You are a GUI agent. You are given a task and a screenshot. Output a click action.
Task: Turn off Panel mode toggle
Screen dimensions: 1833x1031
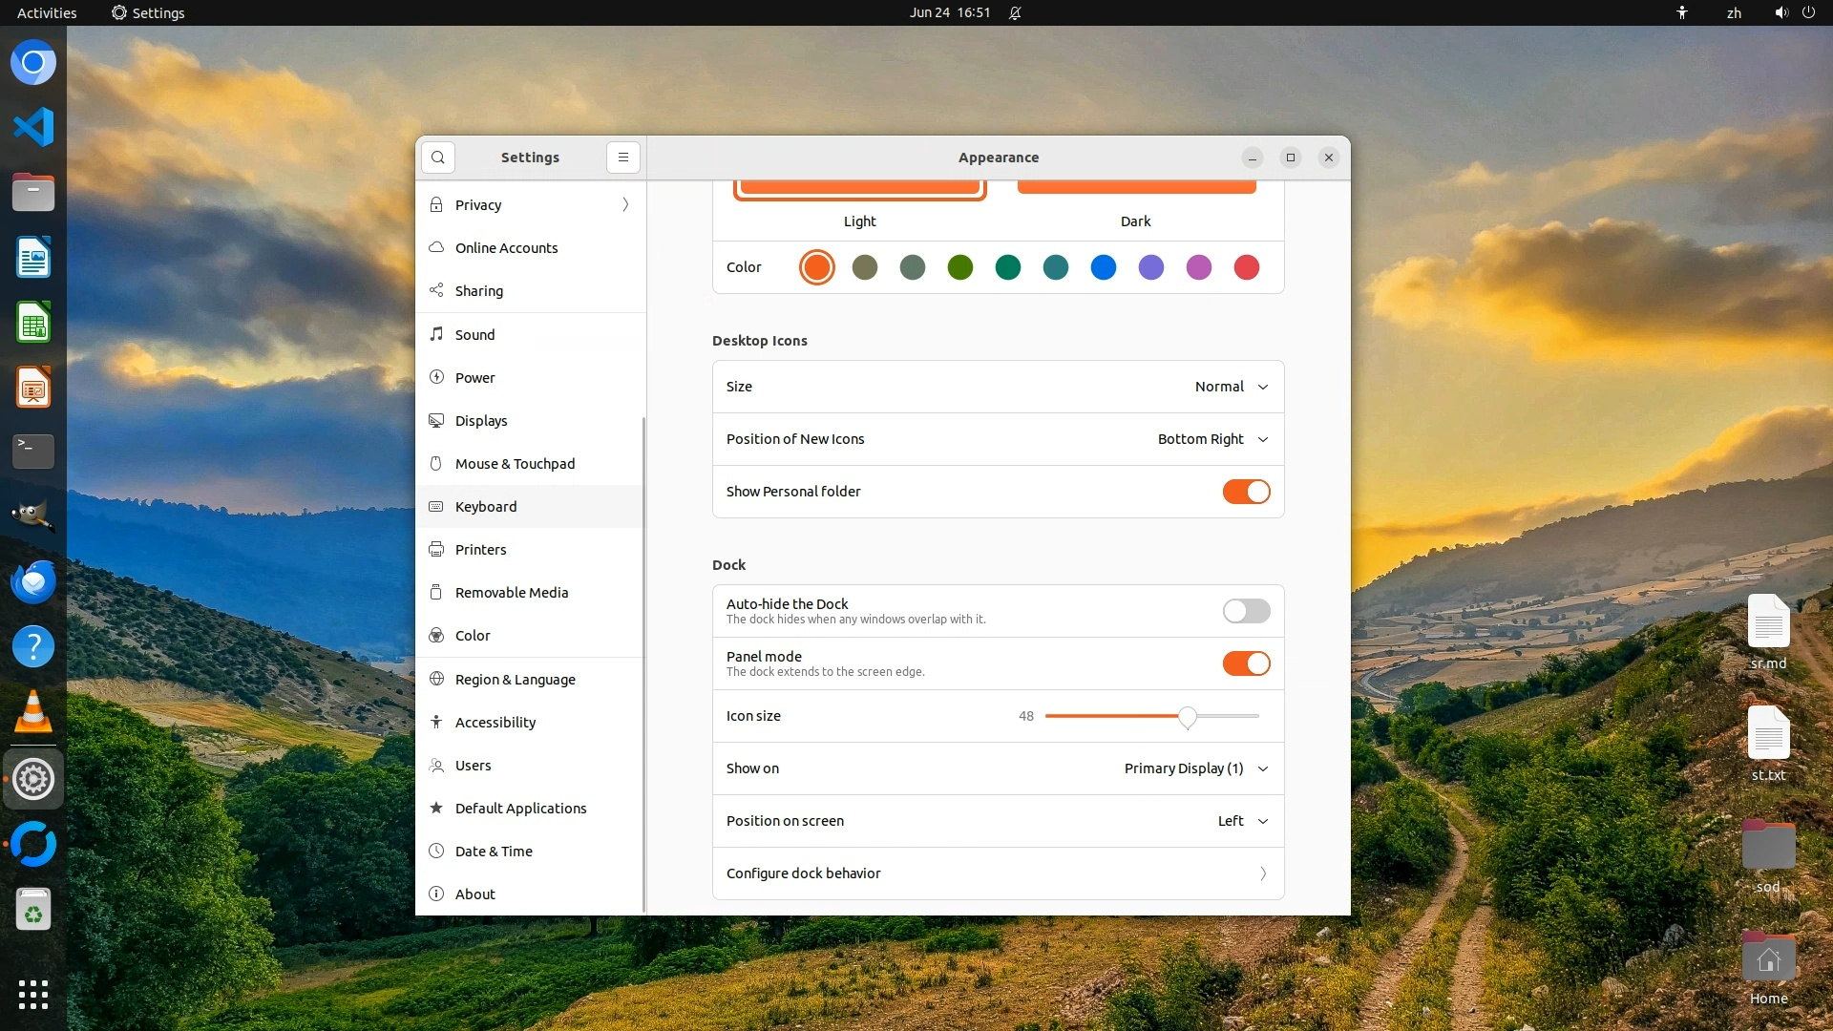[x=1246, y=663]
